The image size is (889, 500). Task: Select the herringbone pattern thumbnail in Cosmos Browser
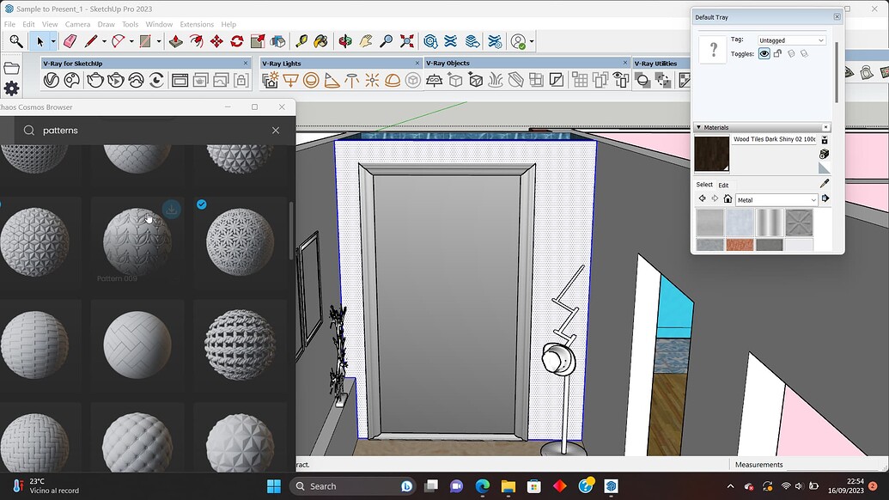pos(137,344)
